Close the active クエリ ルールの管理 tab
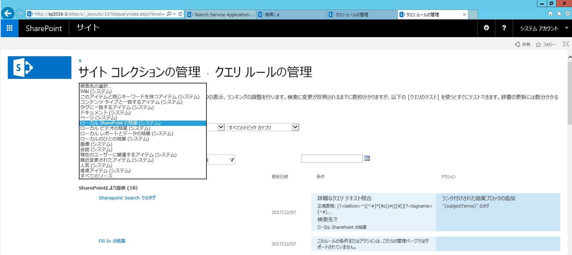Image resolution: width=572 pixels, height=255 pixels. (465, 15)
